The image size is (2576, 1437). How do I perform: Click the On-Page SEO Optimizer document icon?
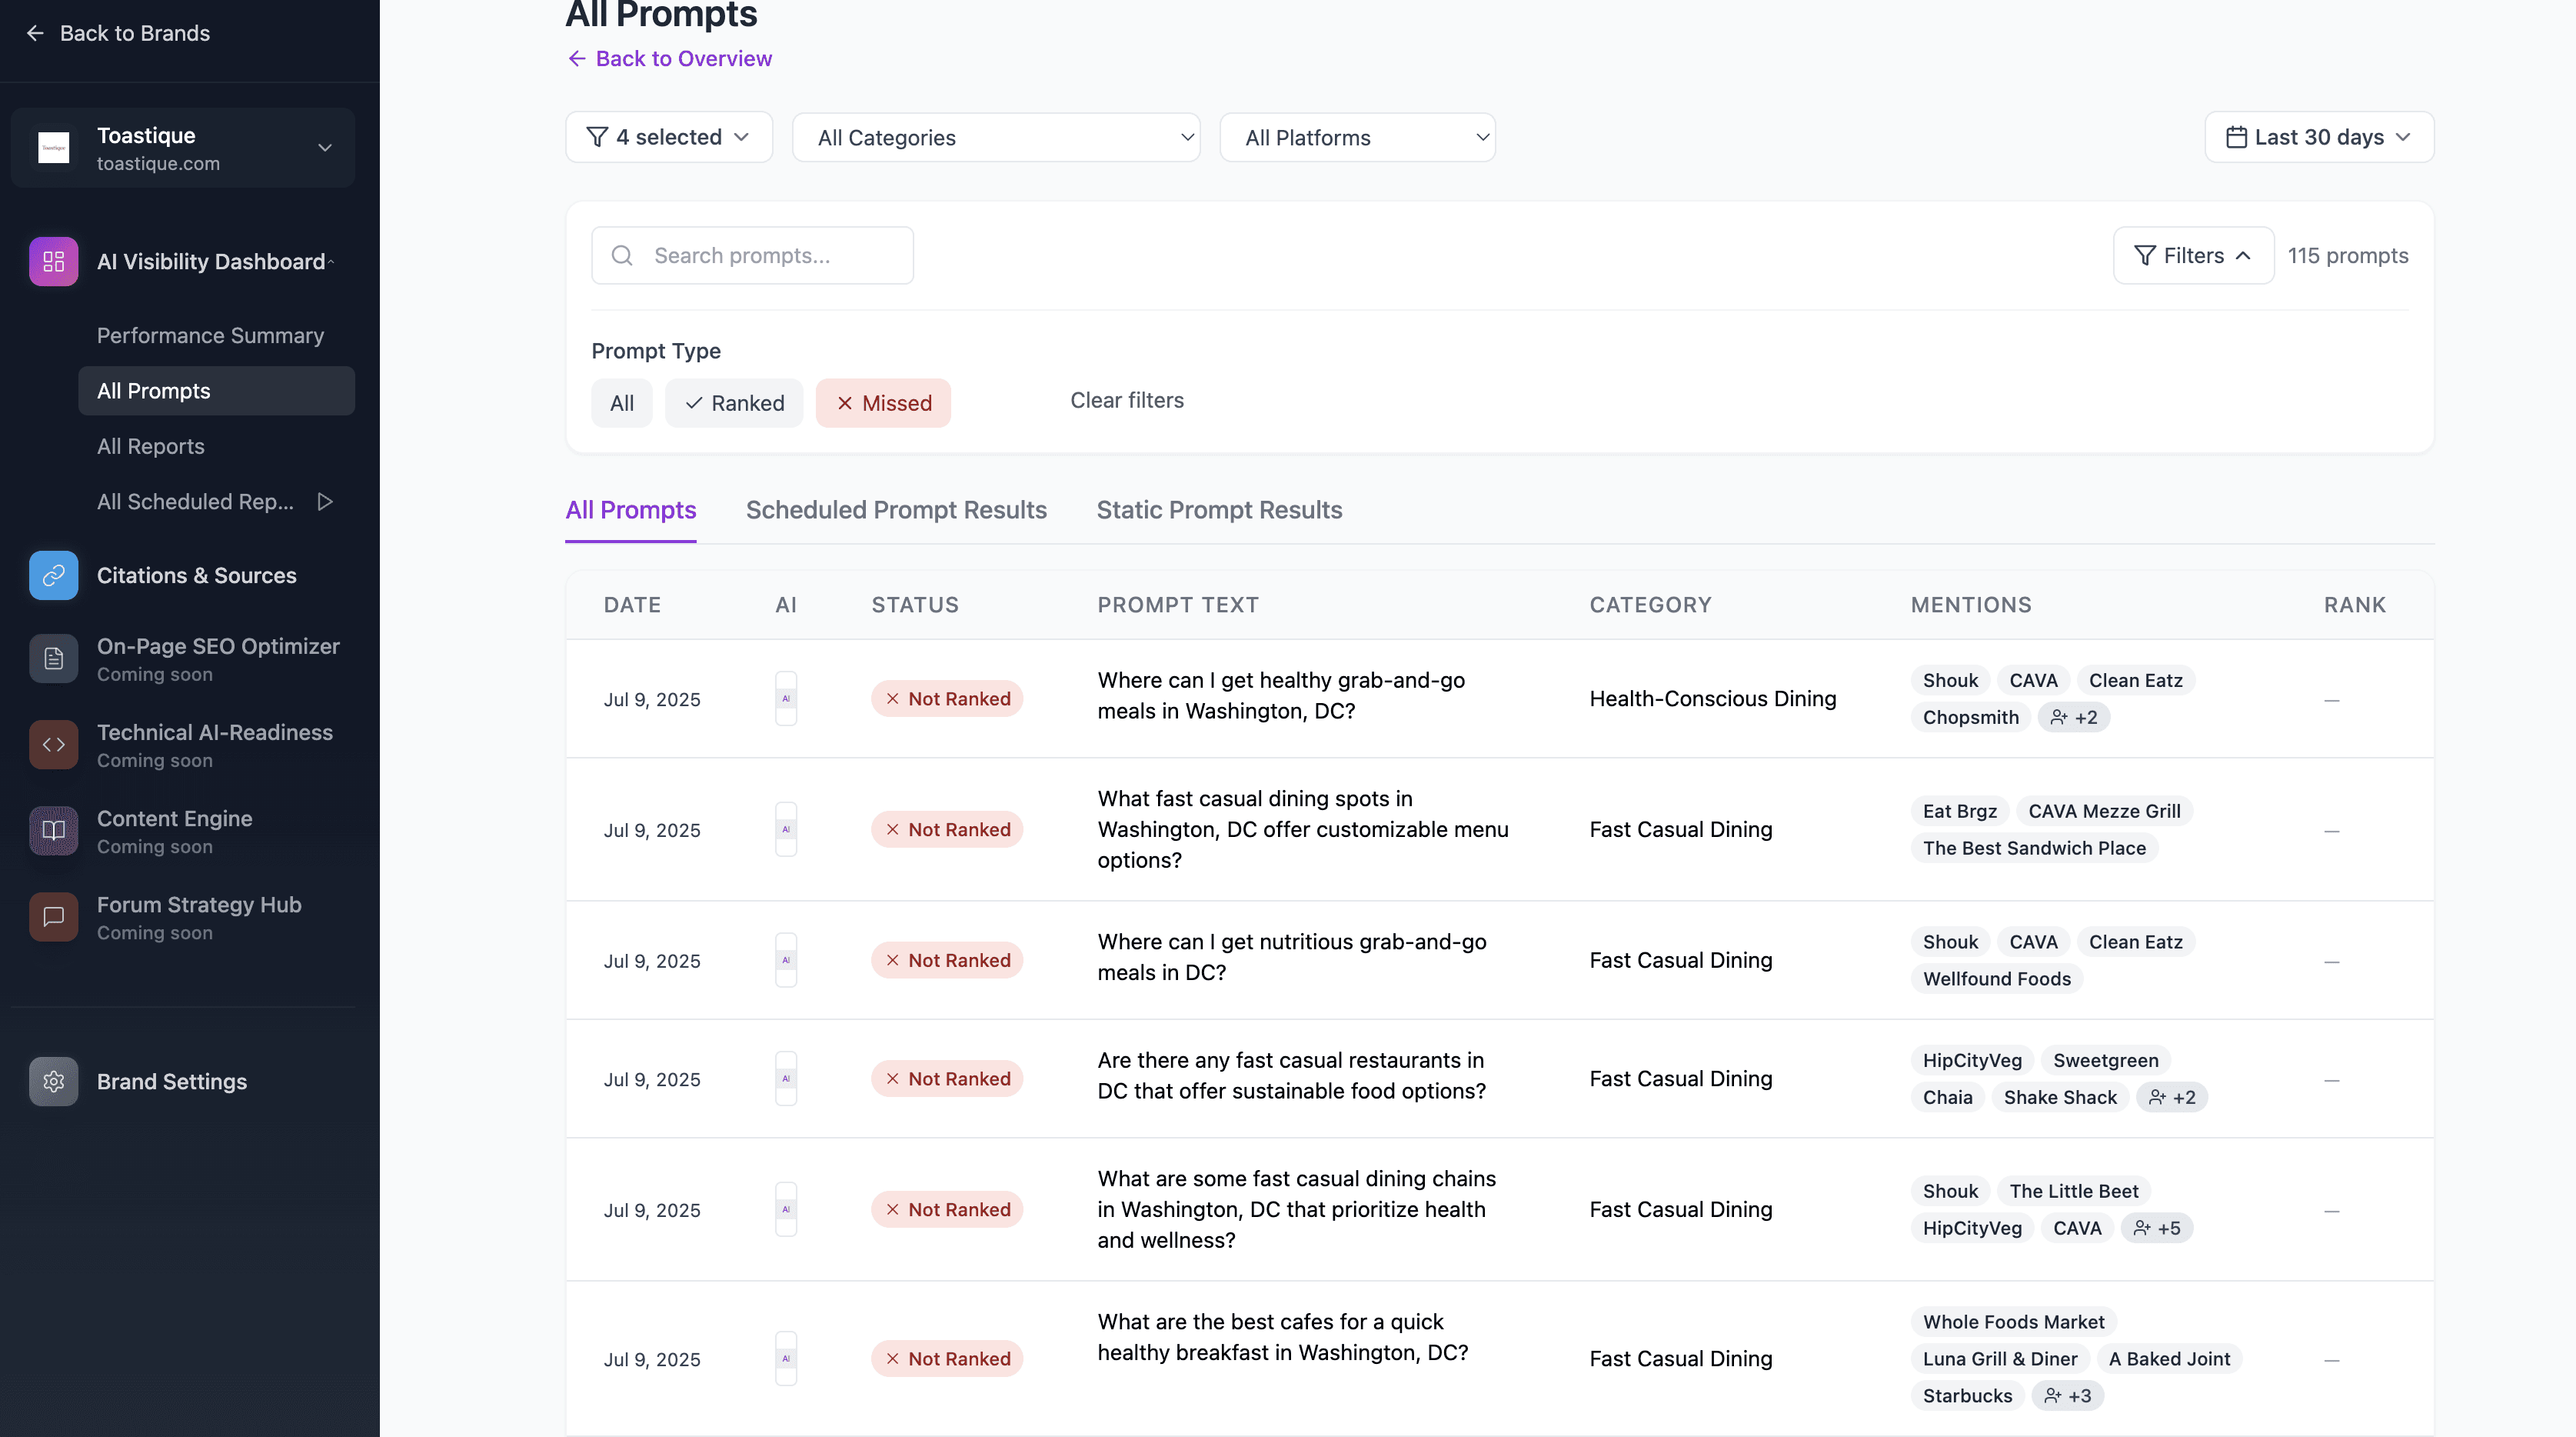coord(53,659)
